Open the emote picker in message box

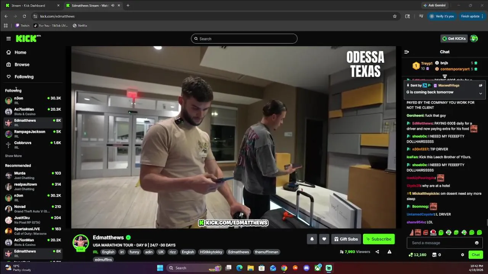click(x=477, y=243)
